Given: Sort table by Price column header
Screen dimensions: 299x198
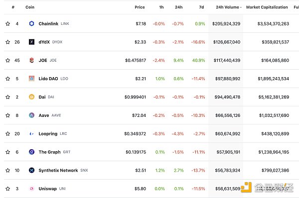Looking at the screenshot, I should click(140, 7).
